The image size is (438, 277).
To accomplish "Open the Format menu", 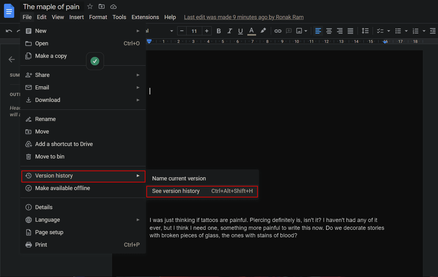I will pyautogui.click(x=98, y=17).
